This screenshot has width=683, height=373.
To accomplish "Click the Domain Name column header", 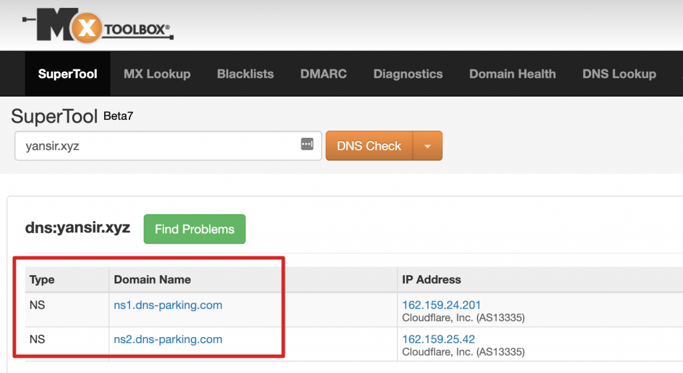I will tap(152, 280).
